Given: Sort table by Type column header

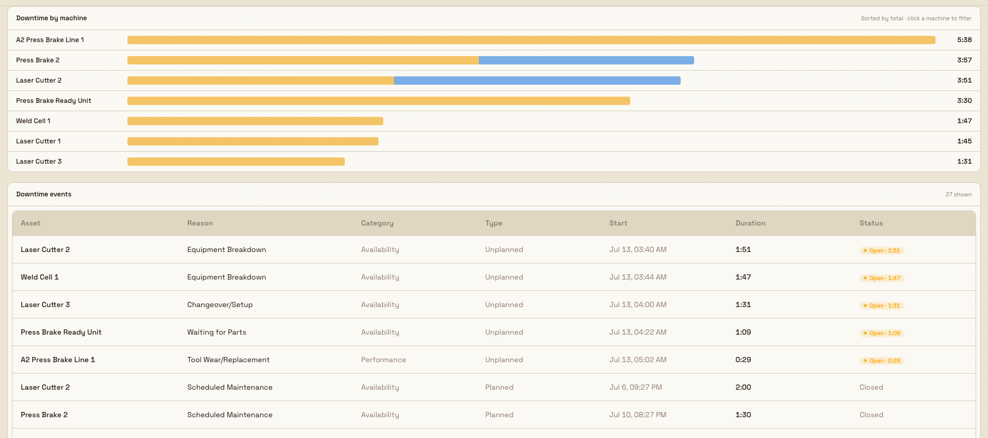Looking at the screenshot, I should [x=493, y=223].
